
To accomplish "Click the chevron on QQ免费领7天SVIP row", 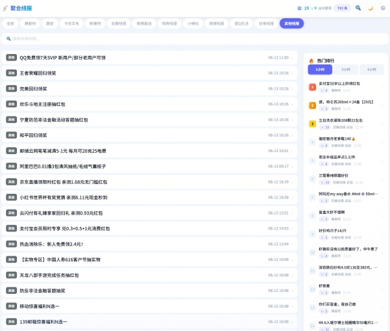I will pos(292,58).
